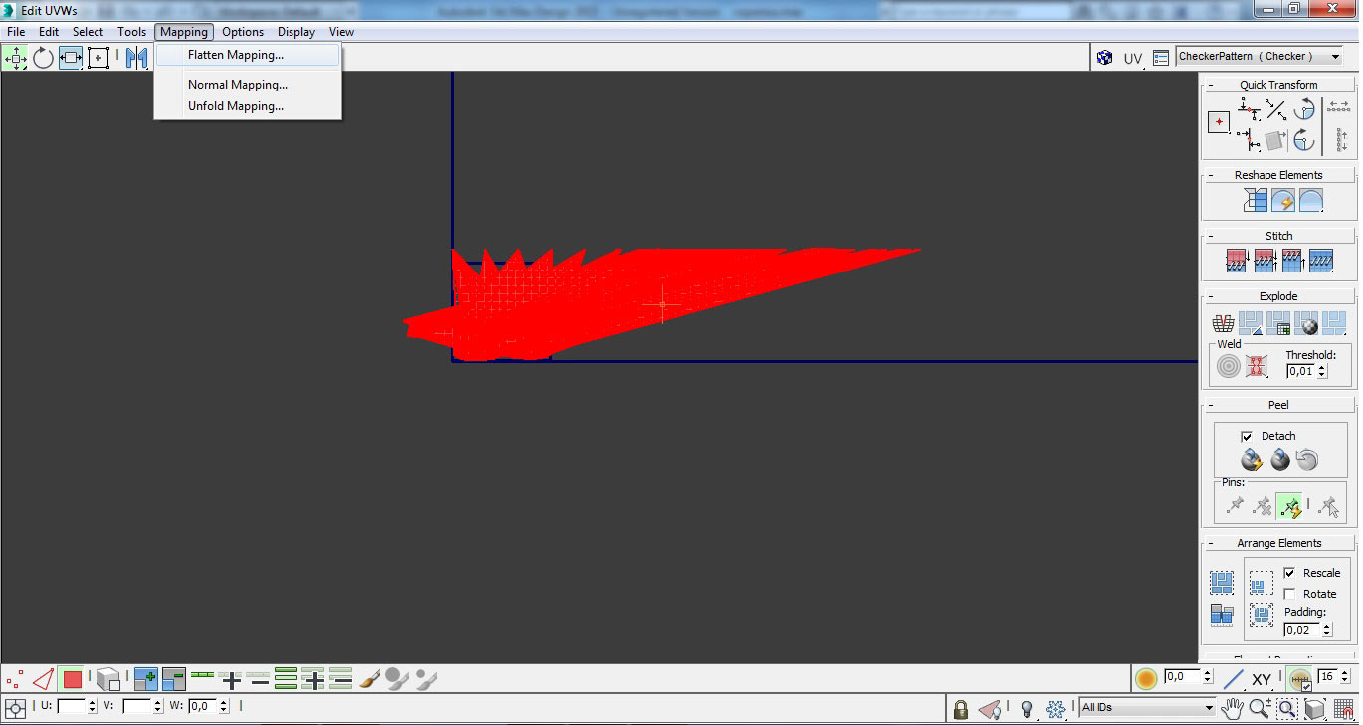
Task: Click the Pan view hand icon
Action: tap(1233, 709)
